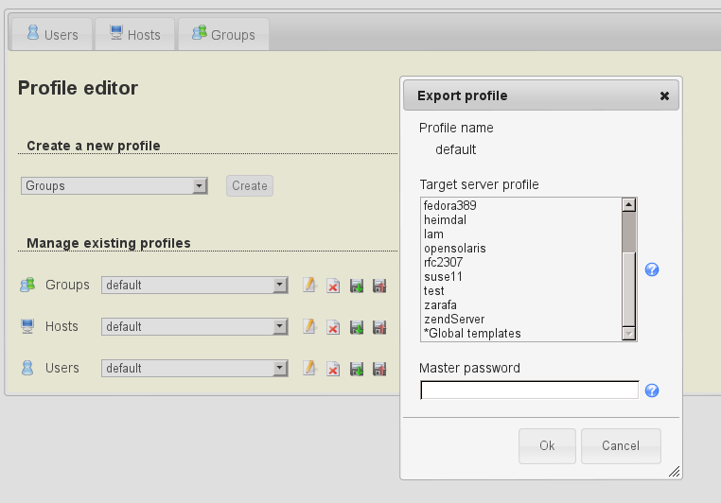Viewport: 721px width, 503px height.
Task: Delete the Groups default profile
Action: click(333, 285)
